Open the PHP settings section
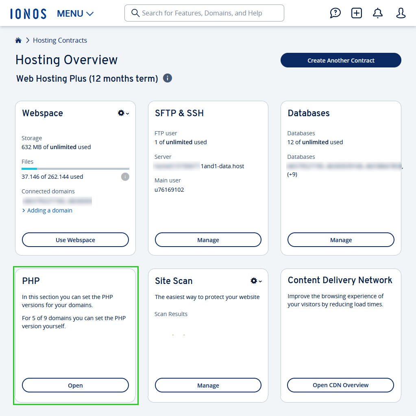 click(x=75, y=385)
